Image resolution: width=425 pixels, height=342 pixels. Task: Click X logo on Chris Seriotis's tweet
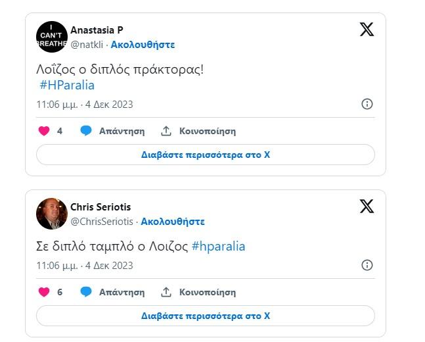point(367,206)
